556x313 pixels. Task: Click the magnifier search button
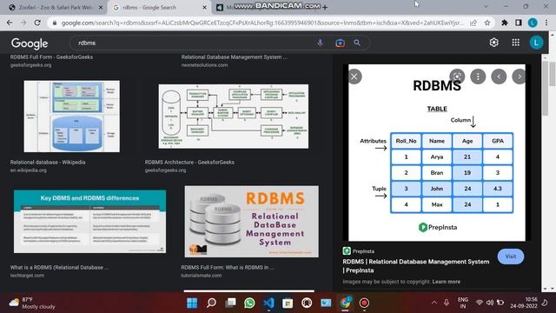click(357, 43)
